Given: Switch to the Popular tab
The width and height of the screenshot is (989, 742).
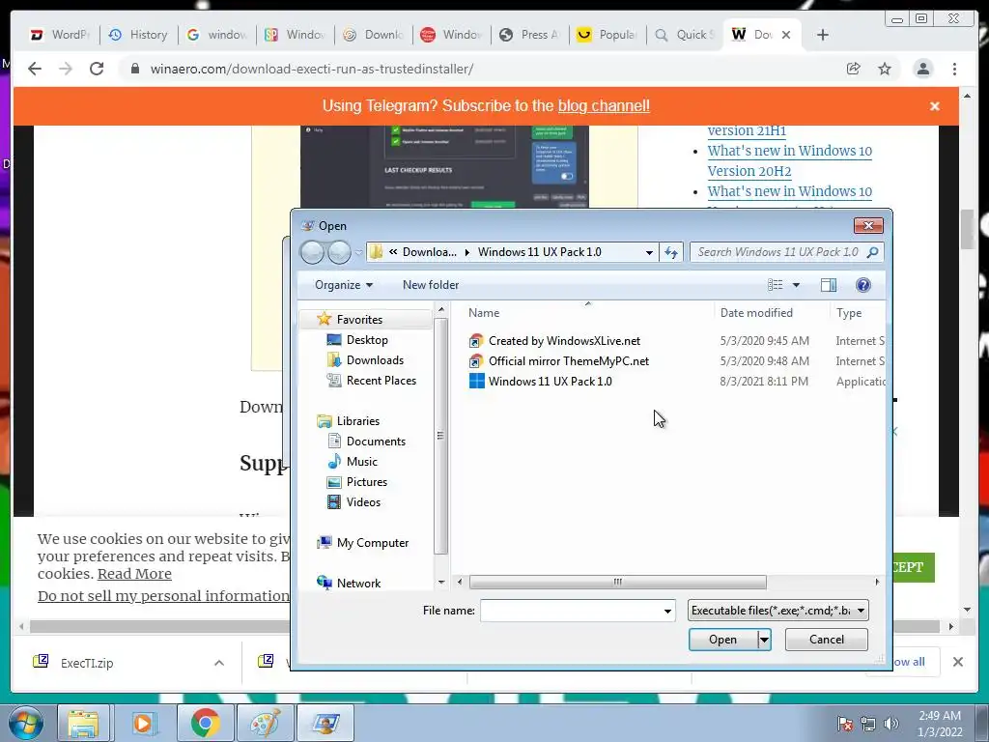Looking at the screenshot, I should pos(608,35).
